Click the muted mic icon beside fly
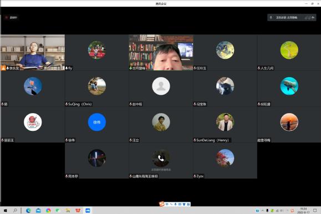This screenshot has width=321, height=214. point(67,68)
